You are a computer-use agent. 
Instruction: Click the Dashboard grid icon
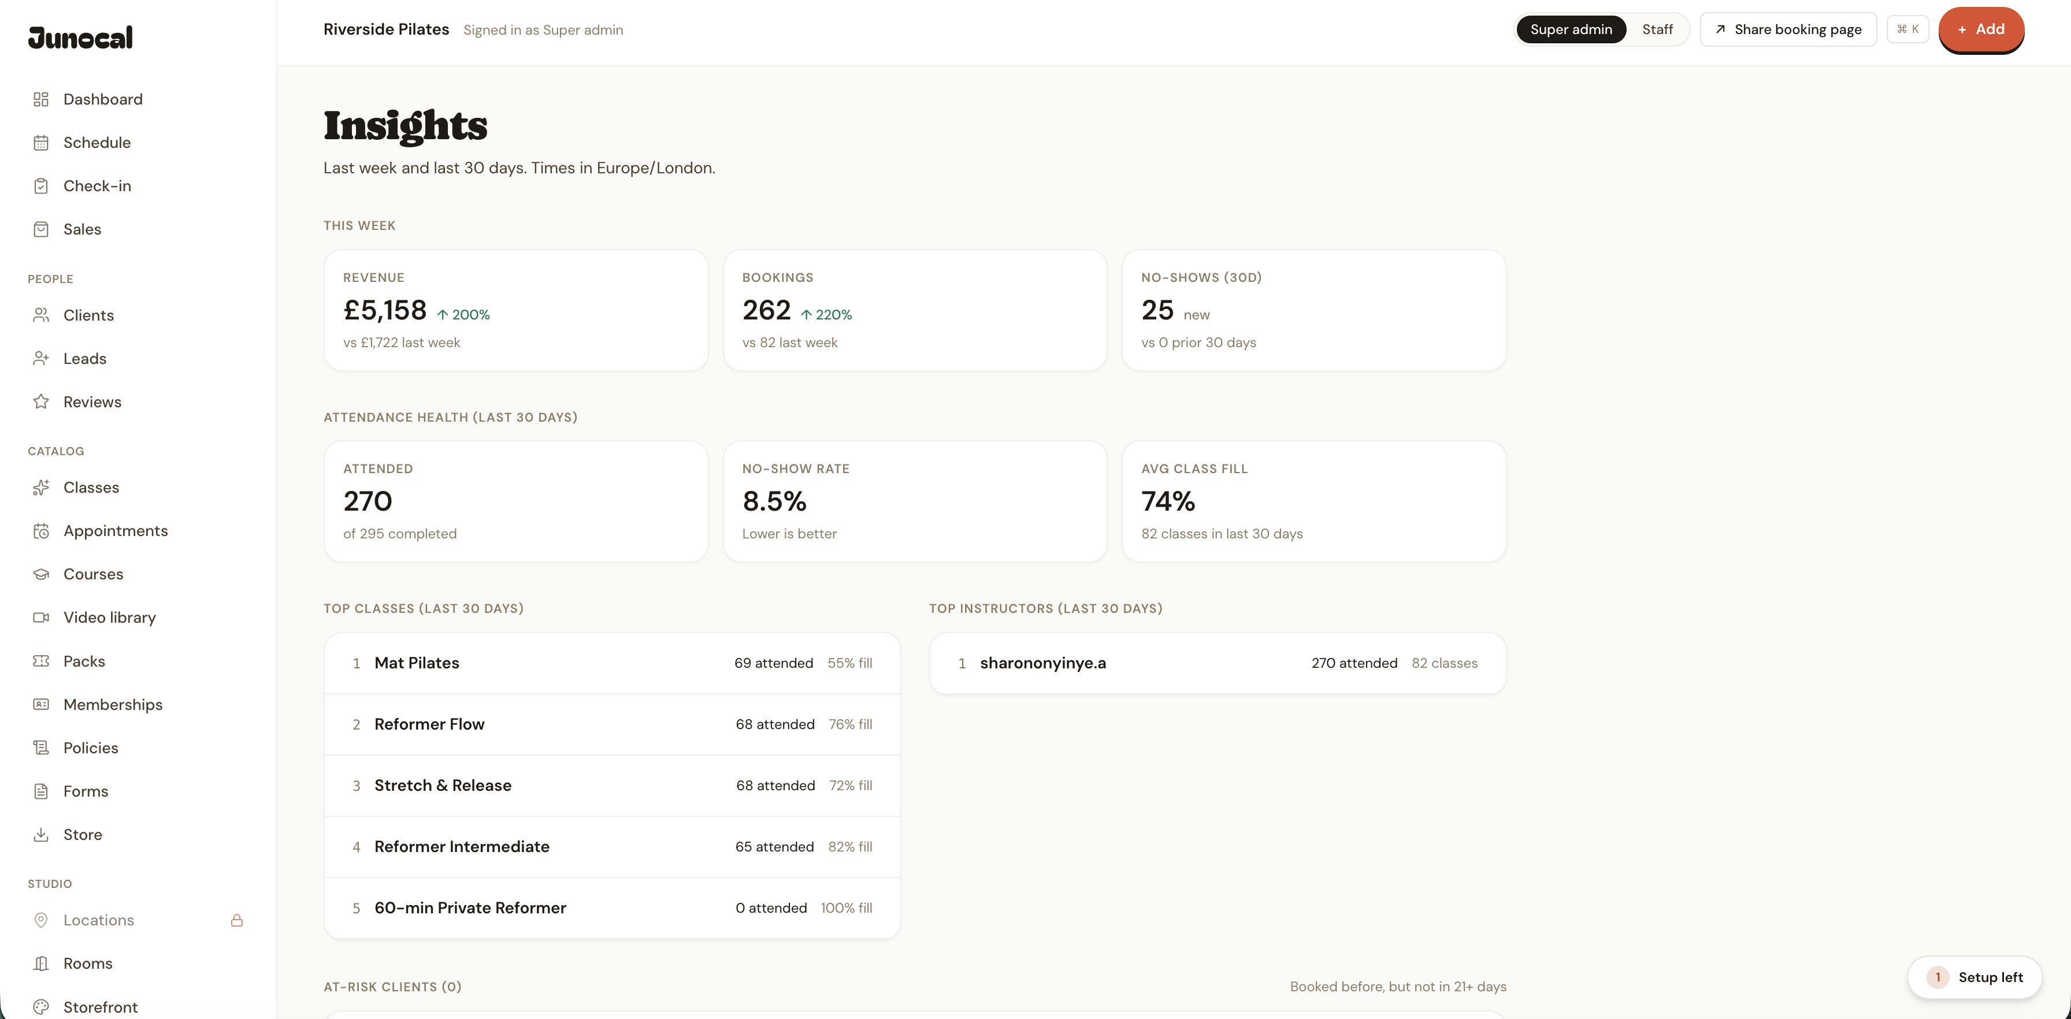(x=41, y=99)
